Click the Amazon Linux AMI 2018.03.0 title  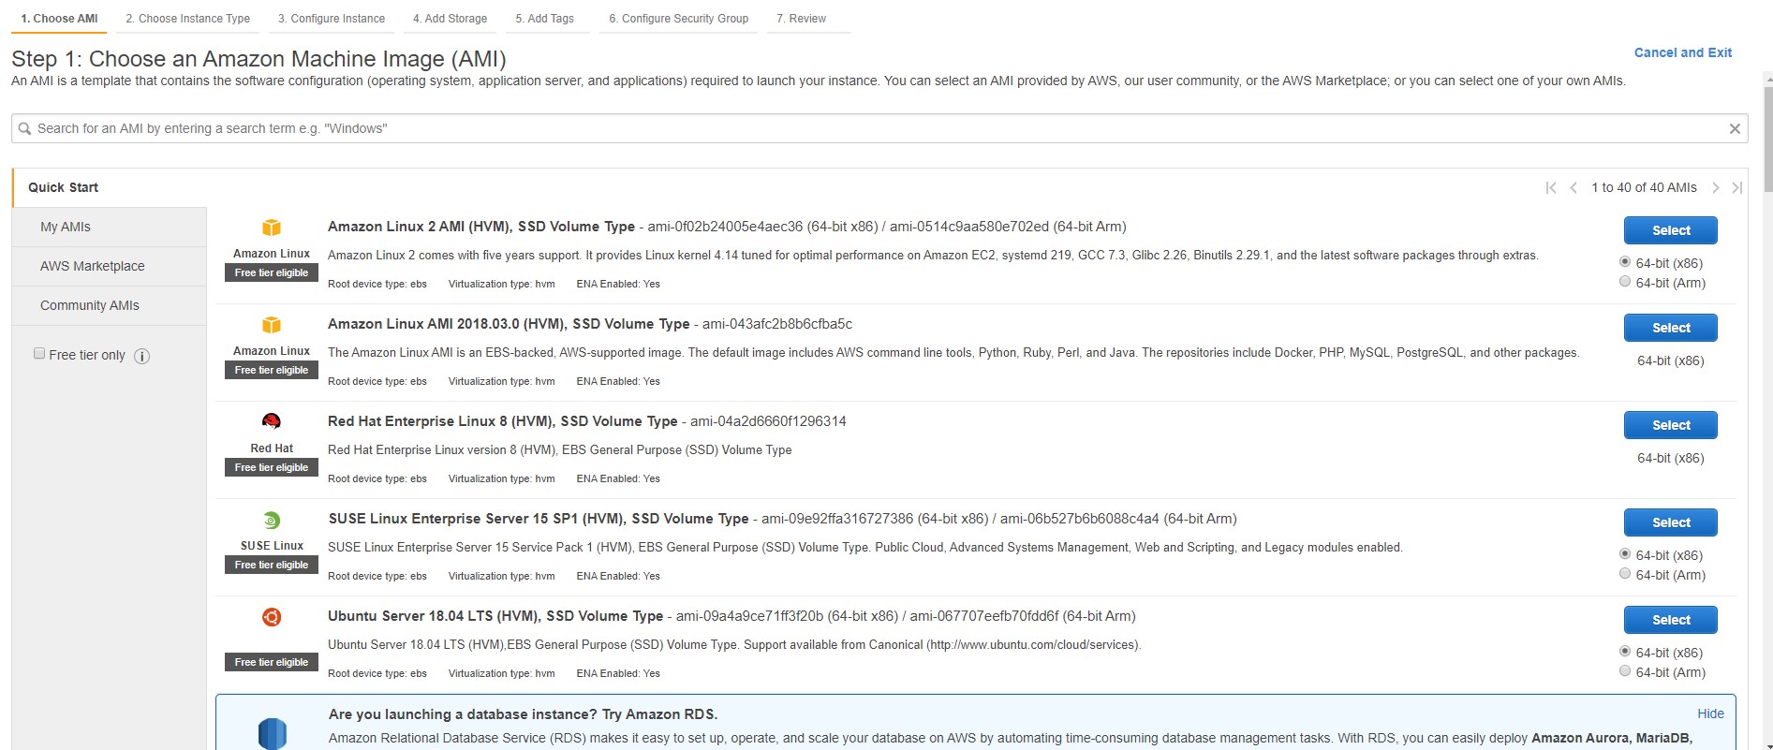(509, 324)
